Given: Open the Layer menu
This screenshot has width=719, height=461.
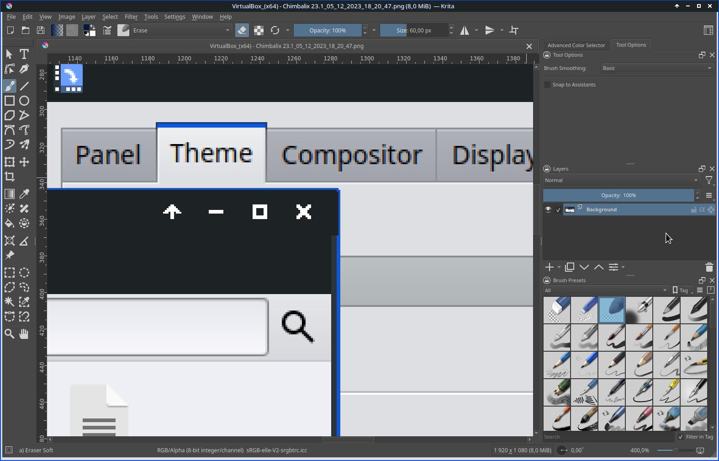Looking at the screenshot, I should pyautogui.click(x=89, y=16).
